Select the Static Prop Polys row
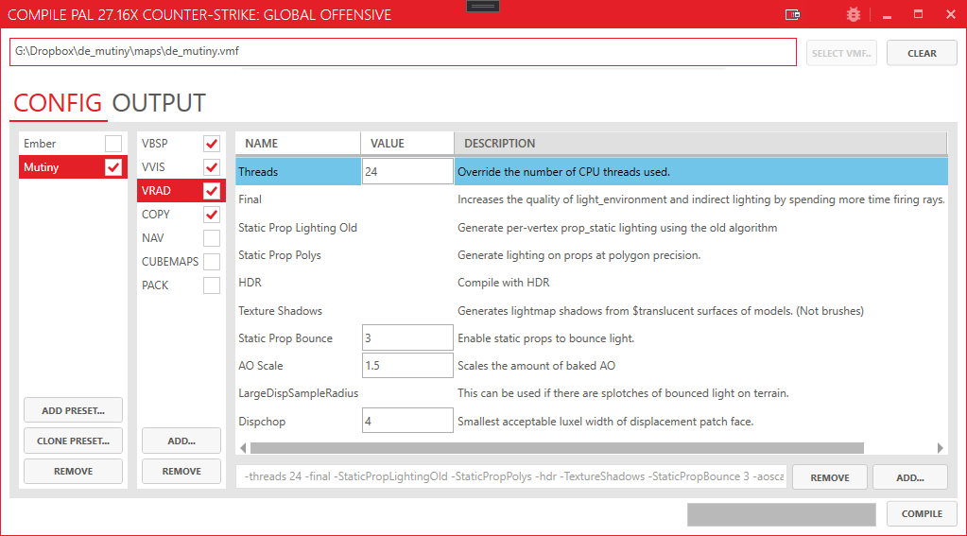Screen dimensions: 967x536 point(592,254)
